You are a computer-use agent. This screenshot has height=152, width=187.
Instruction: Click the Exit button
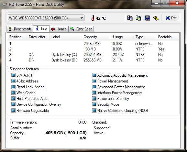click(x=171, y=18)
